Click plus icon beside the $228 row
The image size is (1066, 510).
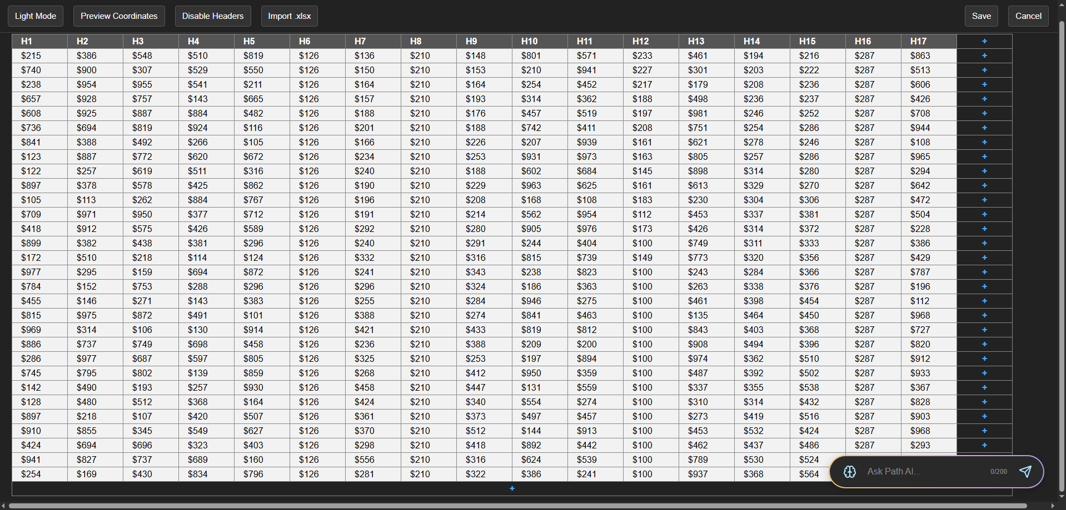[984, 229]
